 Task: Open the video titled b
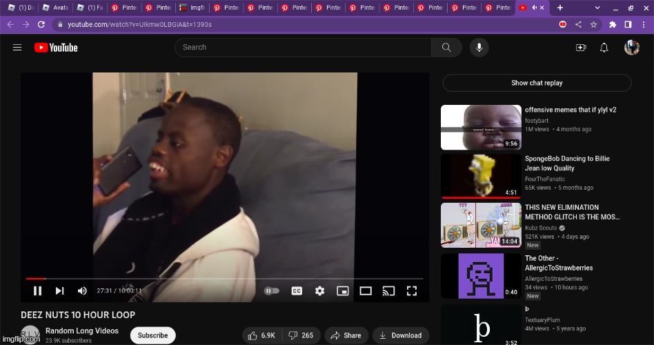click(527, 308)
